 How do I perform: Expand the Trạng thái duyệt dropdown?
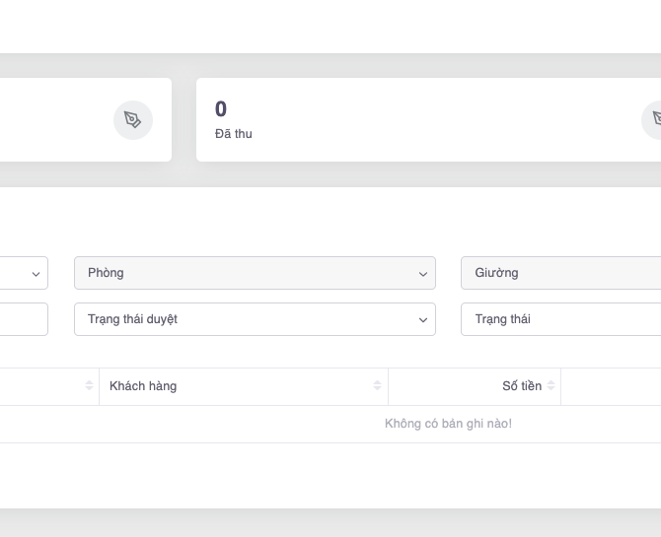tap(254, 319)
